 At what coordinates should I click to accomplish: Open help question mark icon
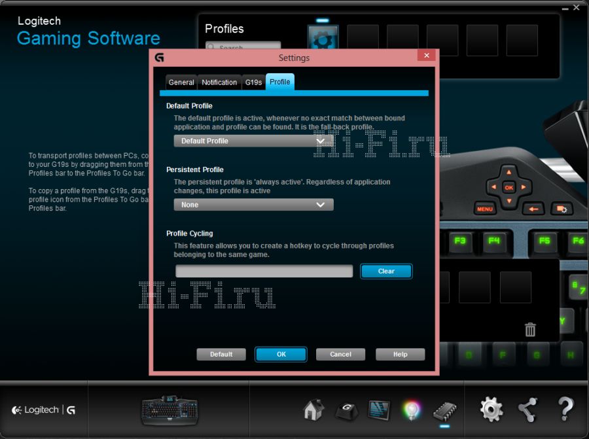(565, 410)
